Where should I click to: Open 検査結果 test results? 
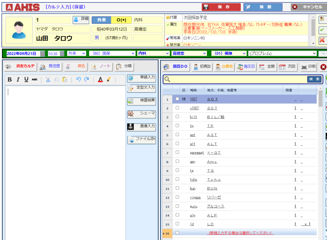click(x=141, y=101)
